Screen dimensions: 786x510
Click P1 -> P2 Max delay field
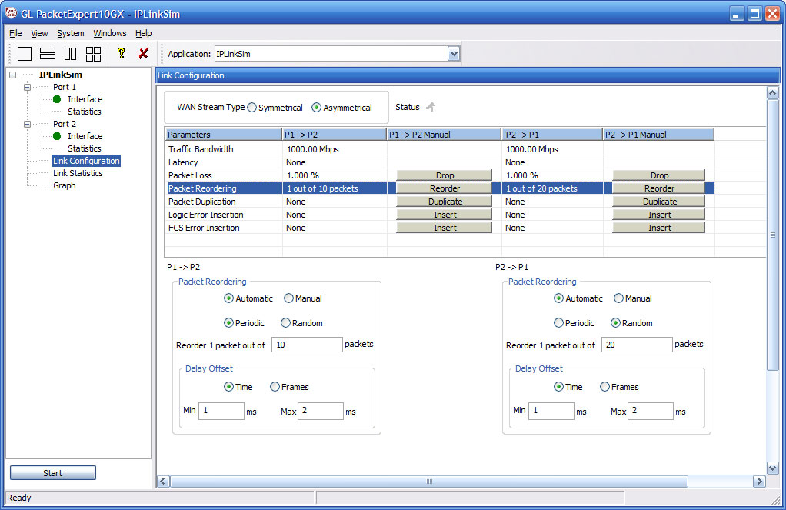click(x=320, y=411)
